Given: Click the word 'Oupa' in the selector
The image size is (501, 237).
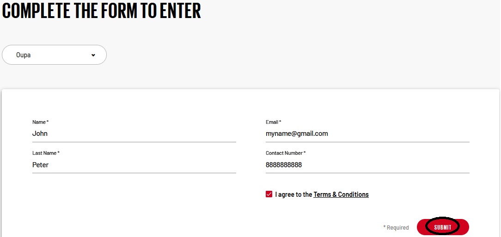Looking at the screenshot, I should point(23,55).
